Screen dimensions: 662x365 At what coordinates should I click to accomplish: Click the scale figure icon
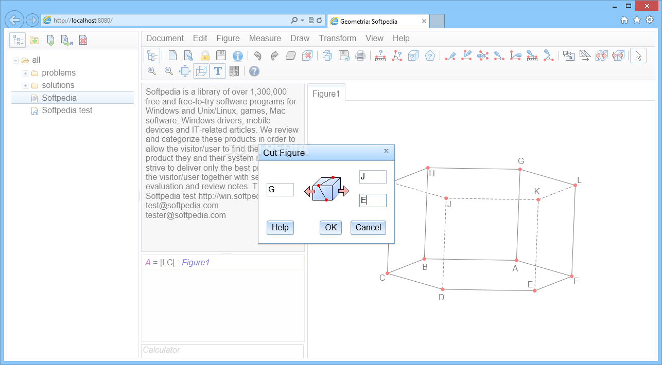click(x=569, y=56)
